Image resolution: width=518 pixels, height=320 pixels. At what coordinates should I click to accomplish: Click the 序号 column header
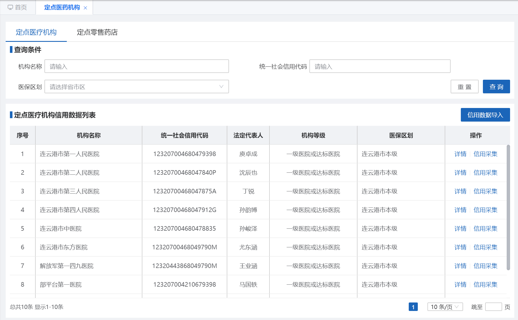pyautogui.click(x=23, y=135)
